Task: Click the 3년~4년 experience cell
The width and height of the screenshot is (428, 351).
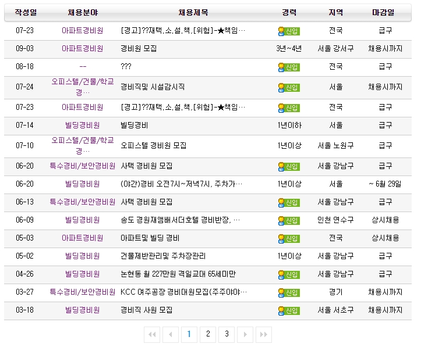Action: point(289,48)
